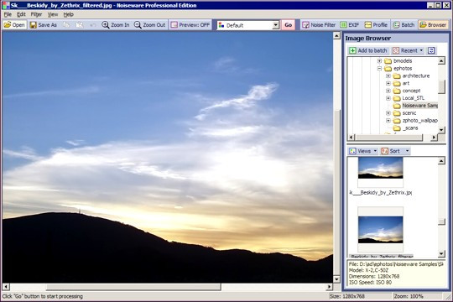Click the "ISO Speed: ISO 80" text
This screenshot has width=453, height=302.
pos(370,283)
